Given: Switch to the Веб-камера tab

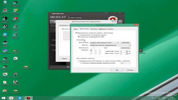Looking at the screenshot, I should coord(84,29).
